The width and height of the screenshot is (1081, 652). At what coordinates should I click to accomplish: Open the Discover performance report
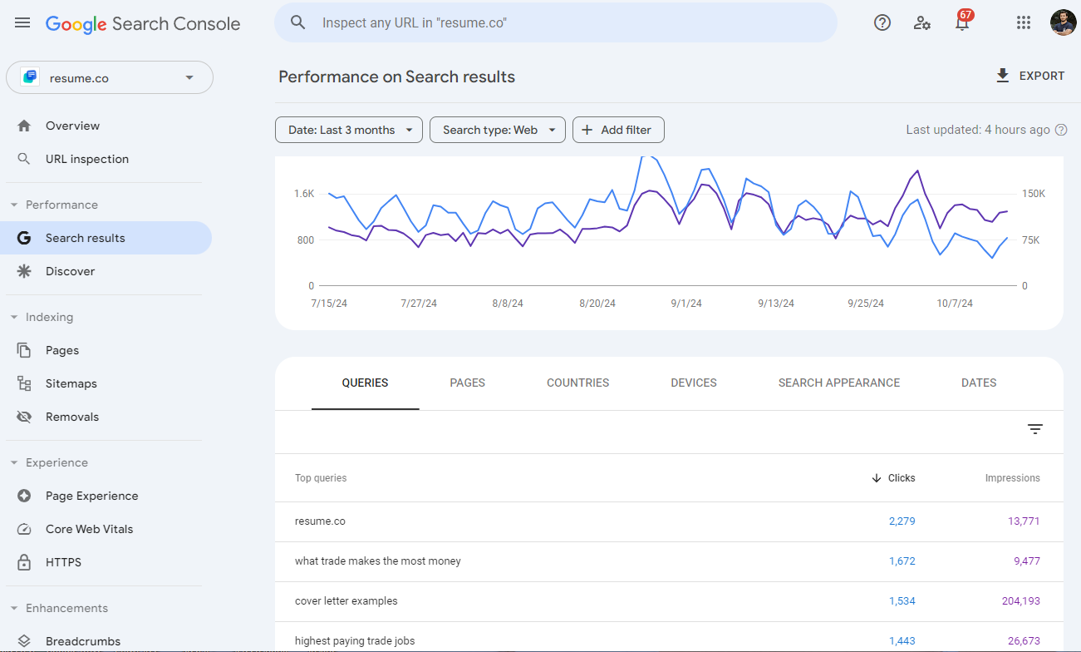tap(71, 270)
